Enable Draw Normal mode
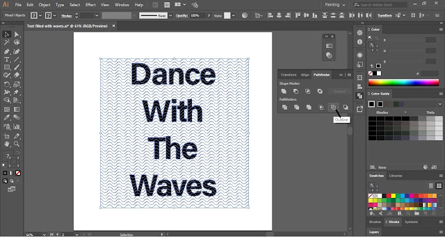Image resolution: width=445 pixels, height=250 pixels. pyautogui.click(x=5, y=181)
